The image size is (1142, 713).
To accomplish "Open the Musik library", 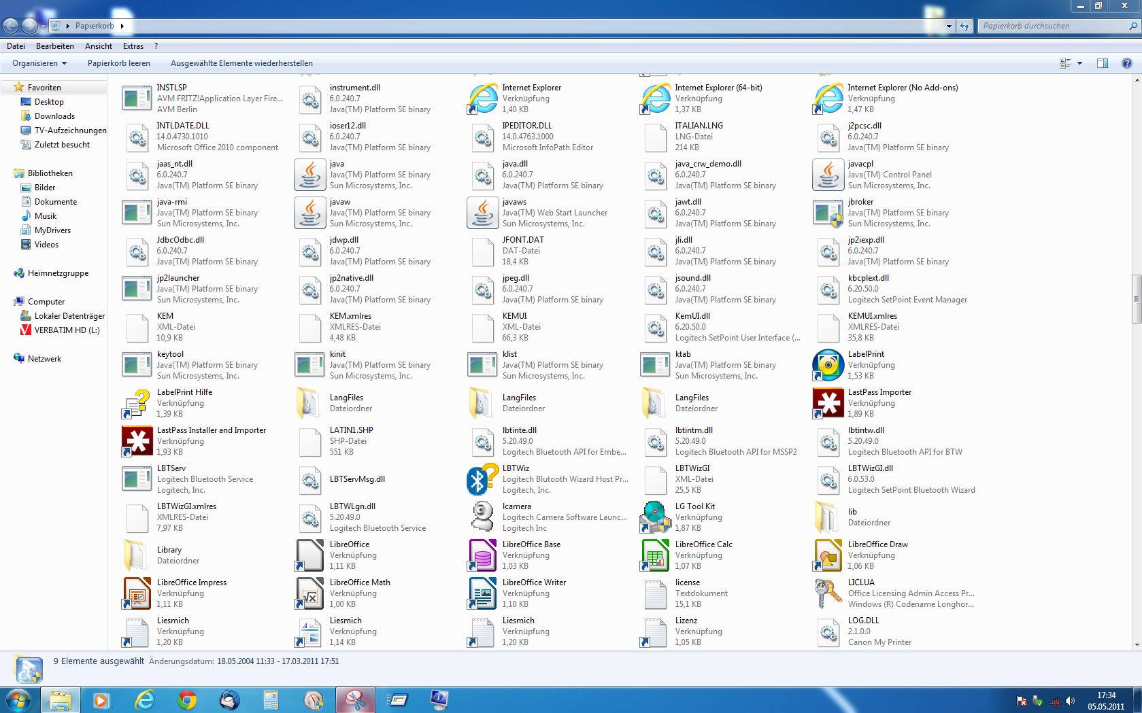I will pos(46,216).
